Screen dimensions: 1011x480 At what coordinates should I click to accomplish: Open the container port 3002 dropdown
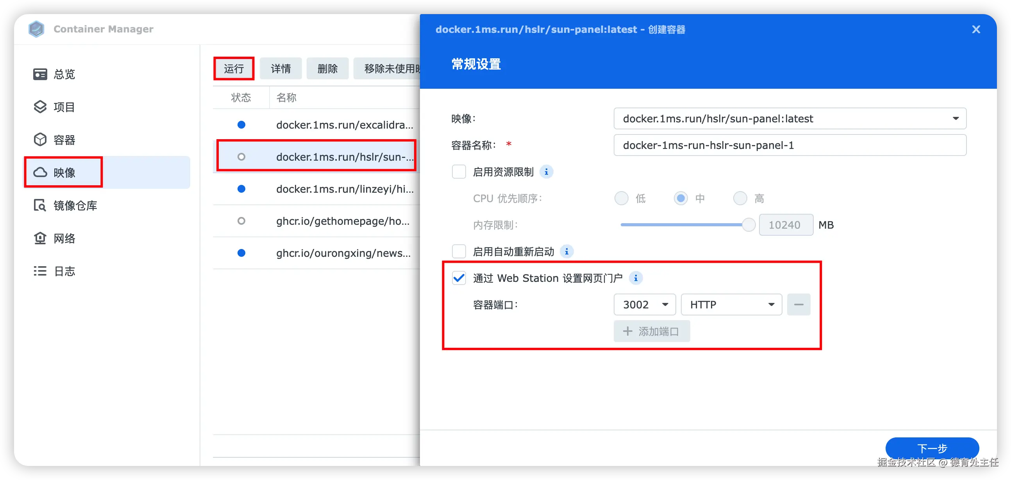point(645,304)
